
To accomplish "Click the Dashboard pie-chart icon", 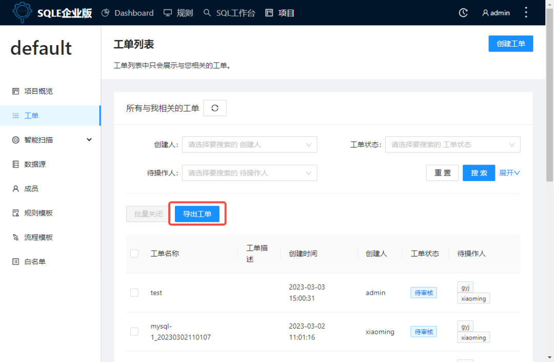I will point(105,13).
